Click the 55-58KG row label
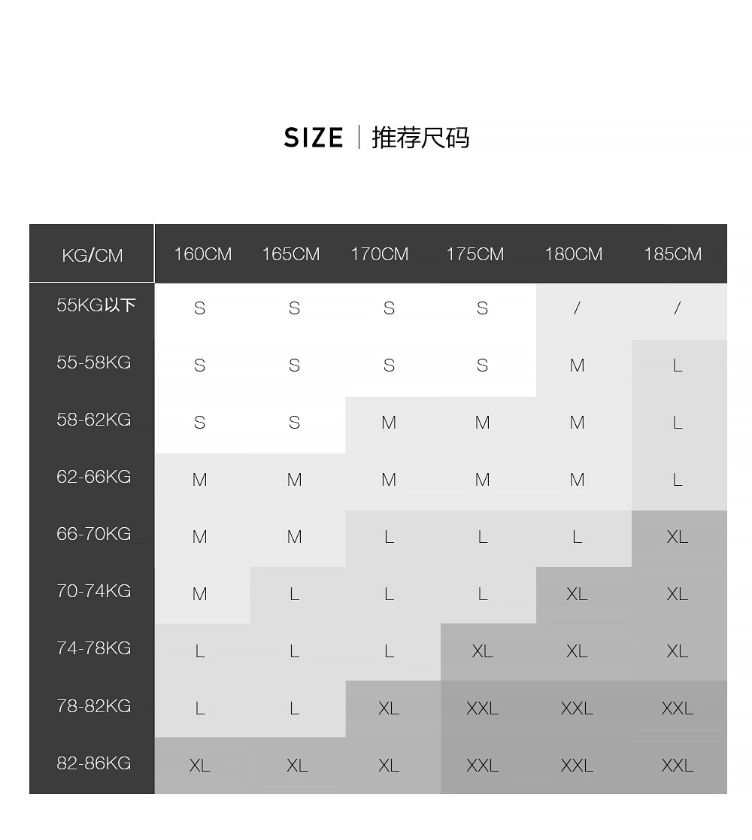This screenshot has height=840, width=752. click(93, 362)
